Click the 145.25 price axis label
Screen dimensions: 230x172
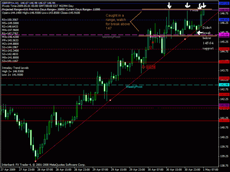(224, 42)
